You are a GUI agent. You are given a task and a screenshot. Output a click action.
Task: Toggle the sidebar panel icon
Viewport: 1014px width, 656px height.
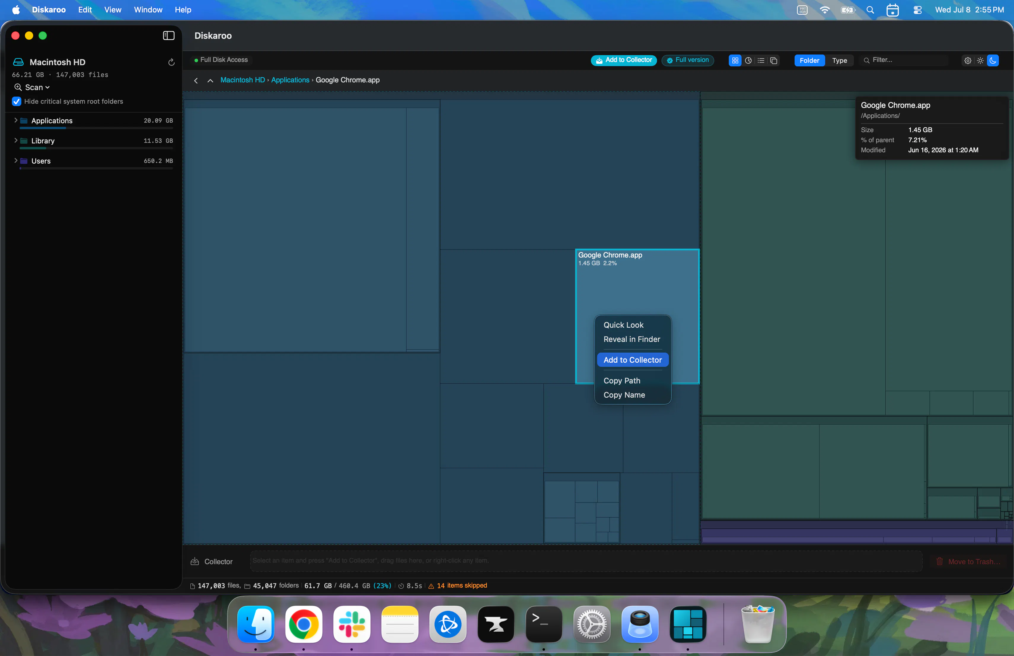[169, 36]
